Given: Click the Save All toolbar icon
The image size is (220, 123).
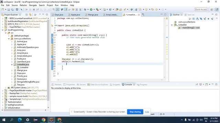Looking at the screenshot, I should [x=12, y=10].
